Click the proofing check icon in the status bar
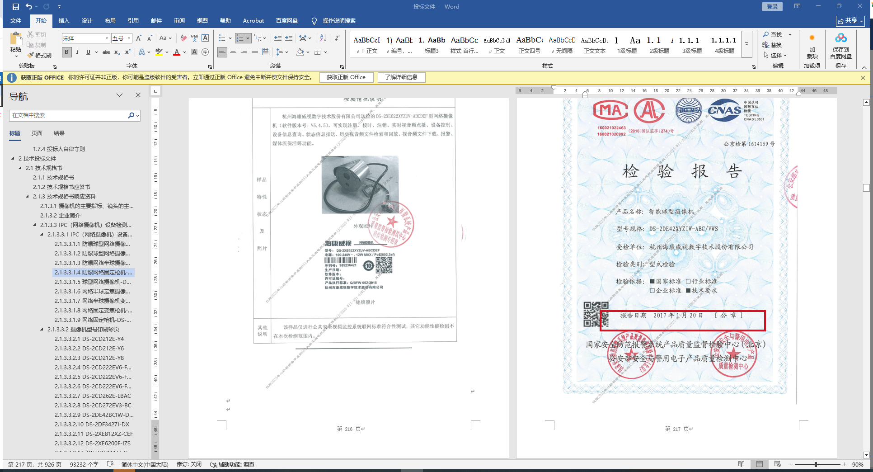This screenshot has width=873, height=472. pos(110,464)
